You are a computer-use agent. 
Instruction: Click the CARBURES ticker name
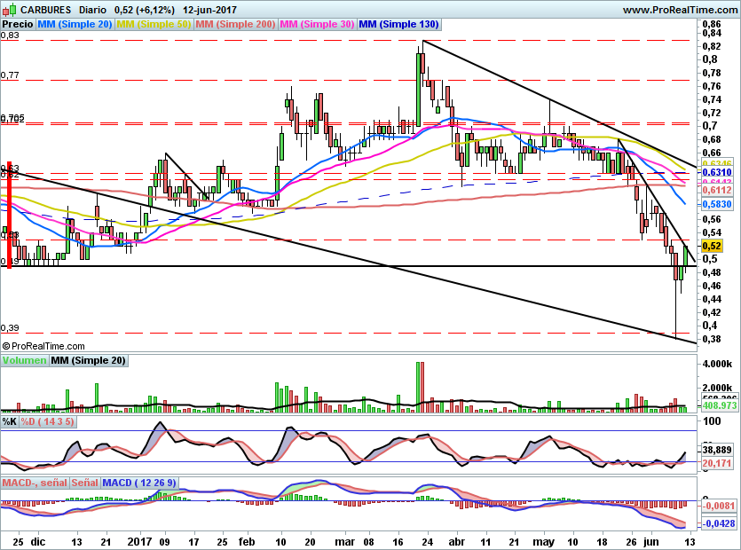point(45,10)
